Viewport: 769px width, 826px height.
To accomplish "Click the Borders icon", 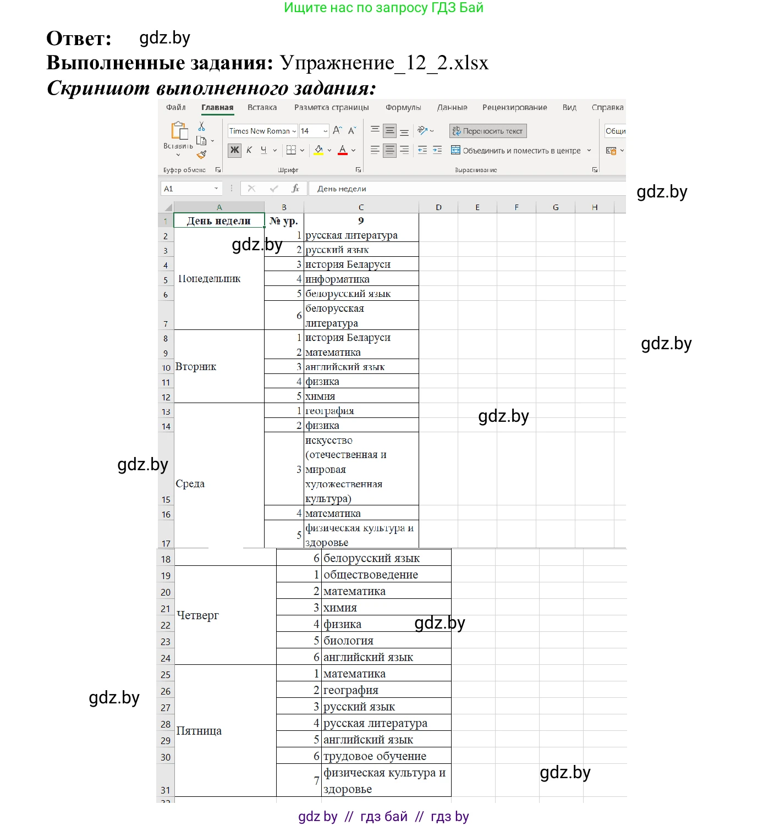I will coord(292,150).
